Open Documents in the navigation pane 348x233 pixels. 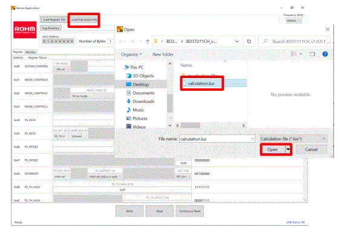[x=140, y=93]
